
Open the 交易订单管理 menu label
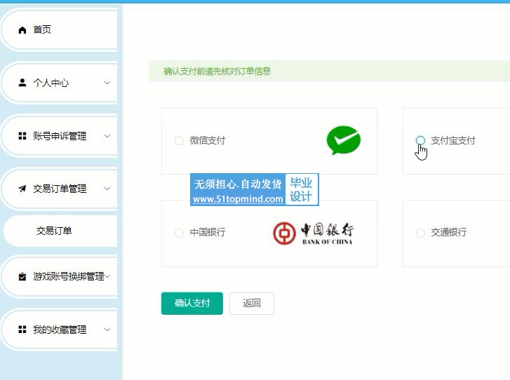[60, 189]
